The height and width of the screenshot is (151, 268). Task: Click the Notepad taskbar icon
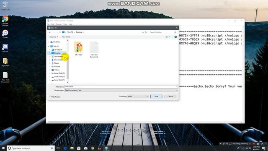[x=106, y=148]
